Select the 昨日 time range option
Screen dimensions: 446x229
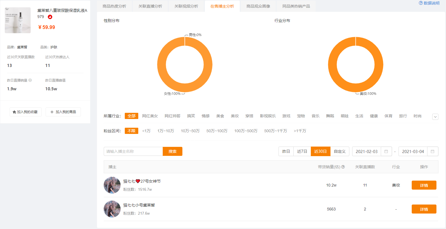click(286, 151)
